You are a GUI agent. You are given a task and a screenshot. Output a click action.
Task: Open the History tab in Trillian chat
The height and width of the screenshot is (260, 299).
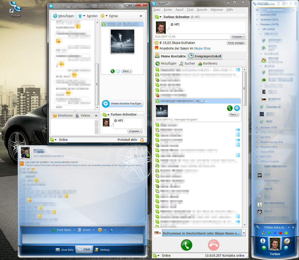coord(102,250)
